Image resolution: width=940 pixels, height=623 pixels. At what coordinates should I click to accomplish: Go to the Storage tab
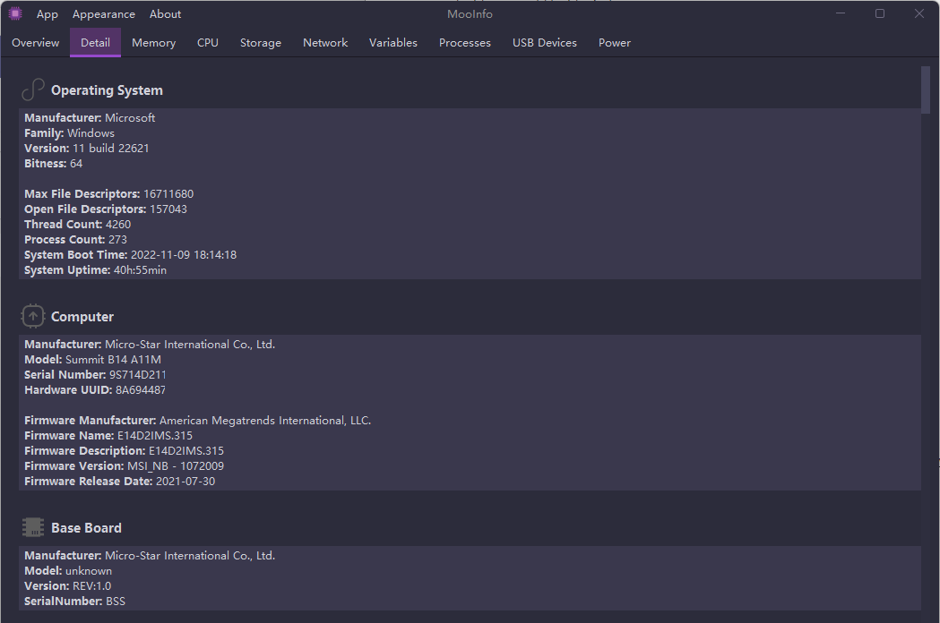[x=260, y=43]
